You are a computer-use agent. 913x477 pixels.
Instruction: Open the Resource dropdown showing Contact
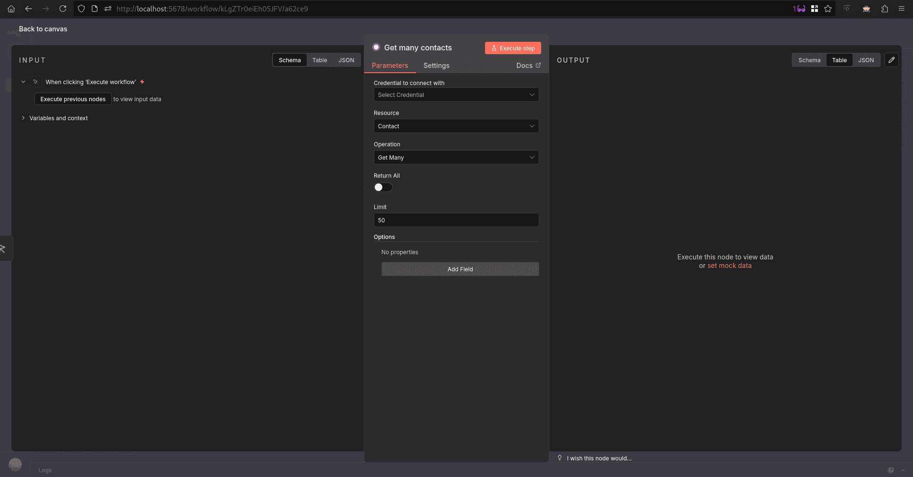click(456, 126)
